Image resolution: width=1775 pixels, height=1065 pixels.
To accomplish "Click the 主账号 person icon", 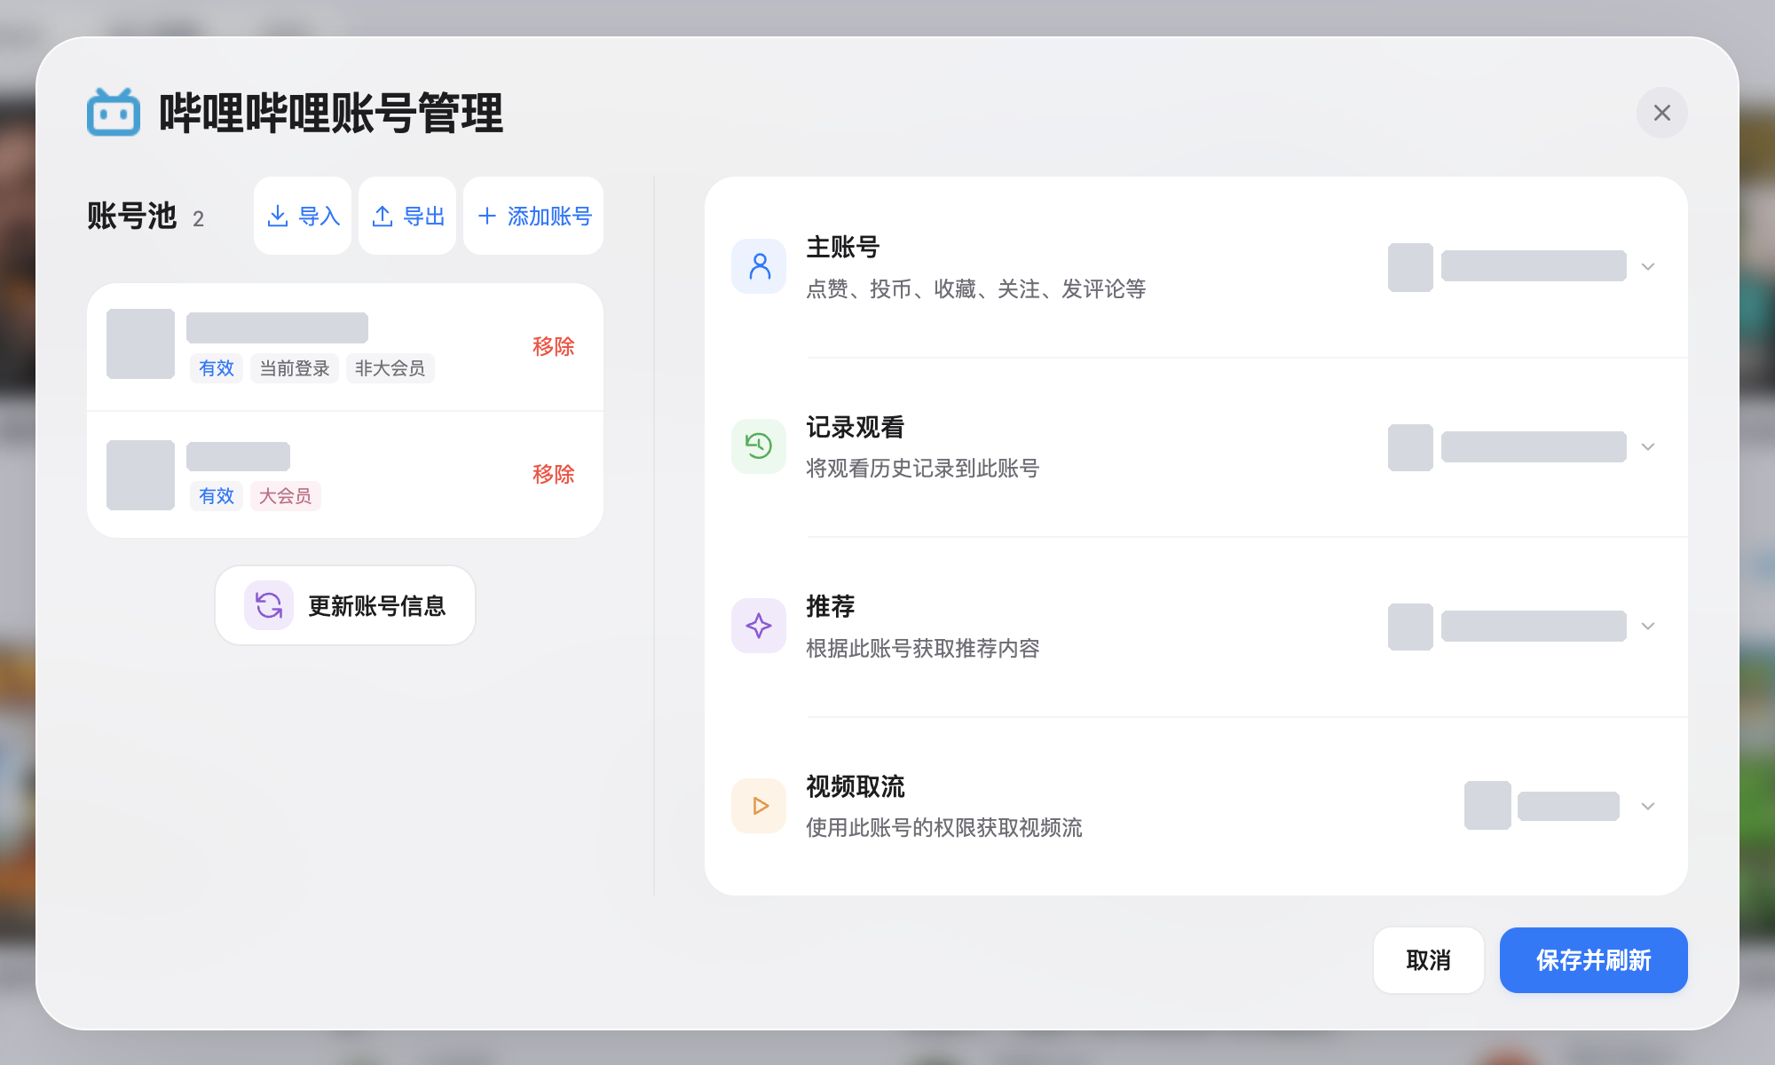I will click(x=759, y=266).
